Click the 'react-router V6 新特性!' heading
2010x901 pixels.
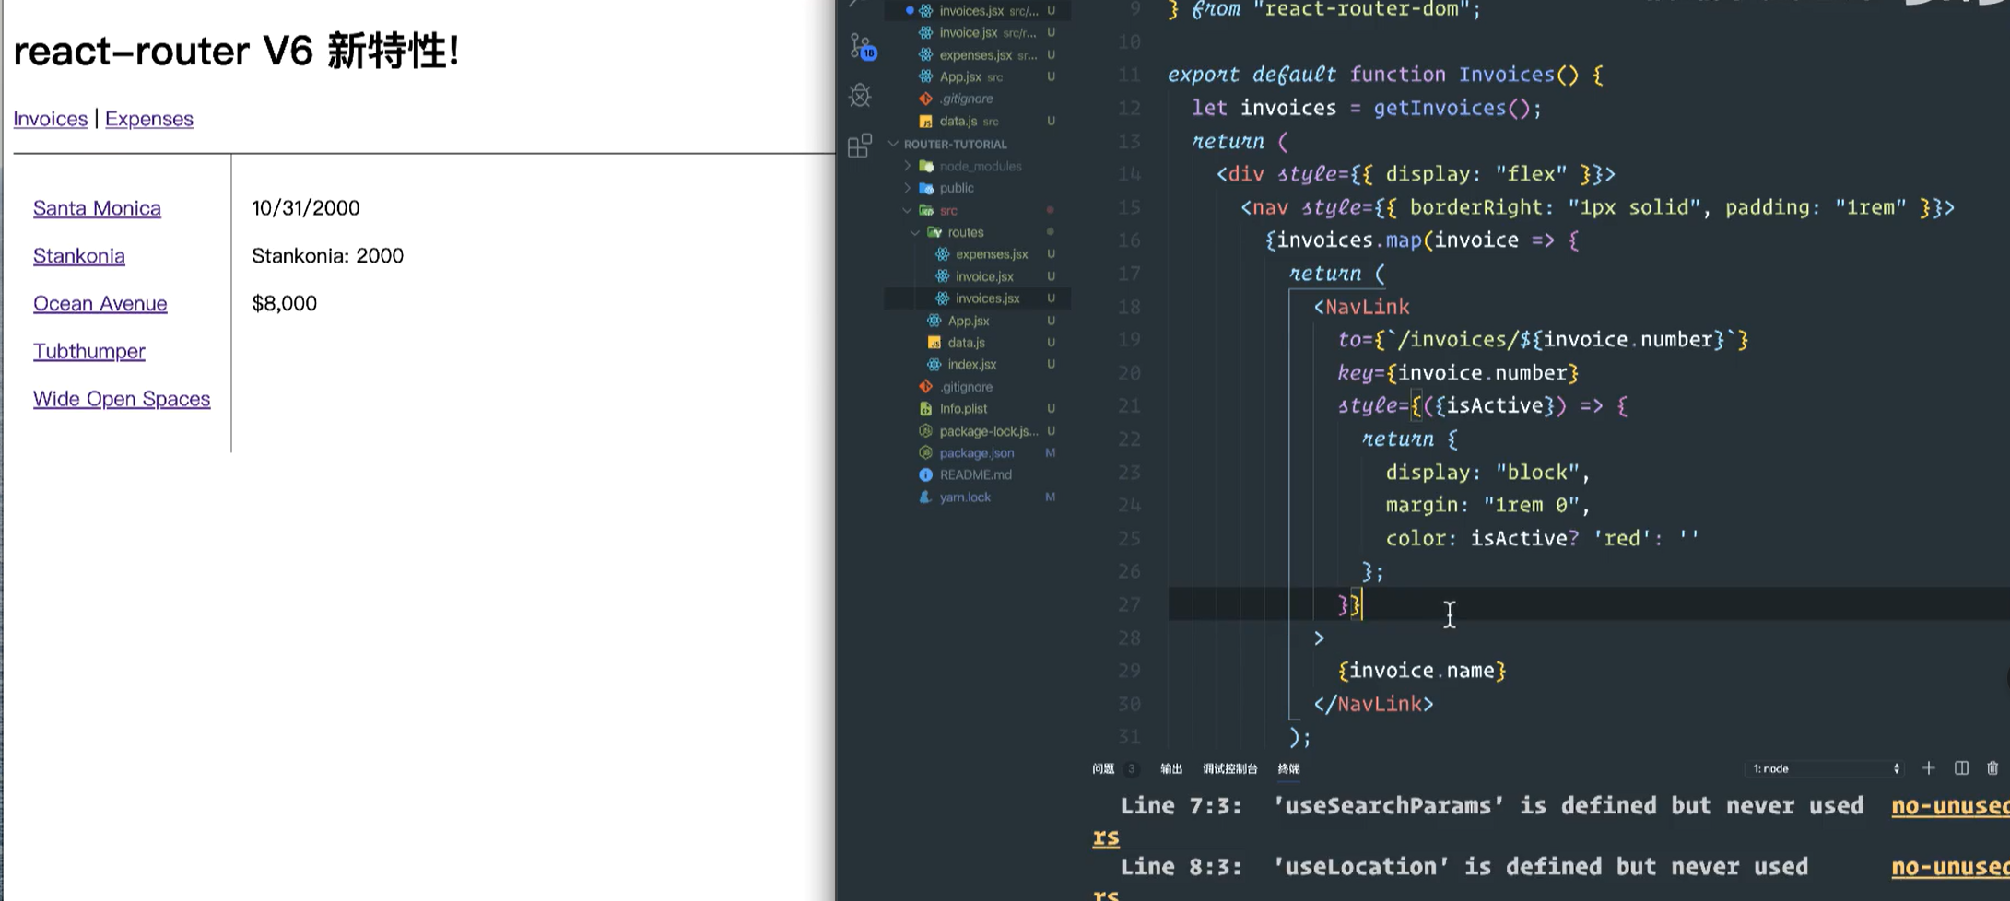[x=236, y=50]
